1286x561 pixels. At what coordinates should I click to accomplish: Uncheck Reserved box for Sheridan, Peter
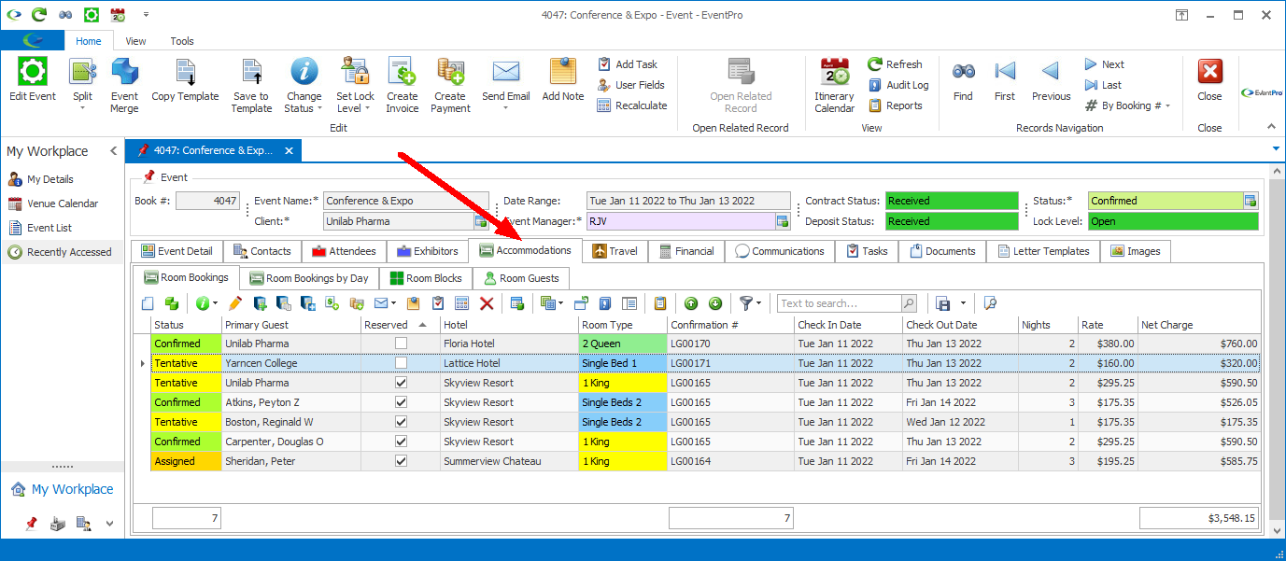402,461
